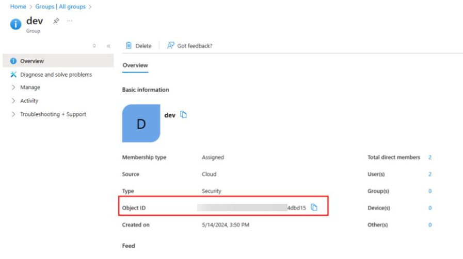Expand the Activity section

(13, 101)
